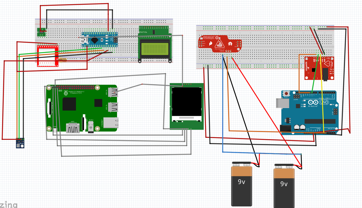Screen dimensions: 362x208
Task: Click the Arduino UNO black power jack
Action: pyautogui.click(x=286, y=128)
